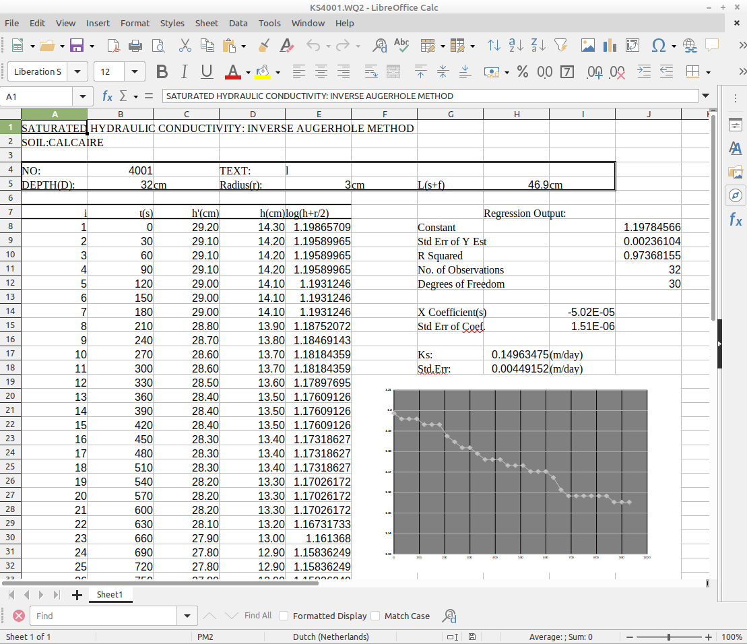Open the Find field history dropdown

pyautogui.click(x=187, y=616)
